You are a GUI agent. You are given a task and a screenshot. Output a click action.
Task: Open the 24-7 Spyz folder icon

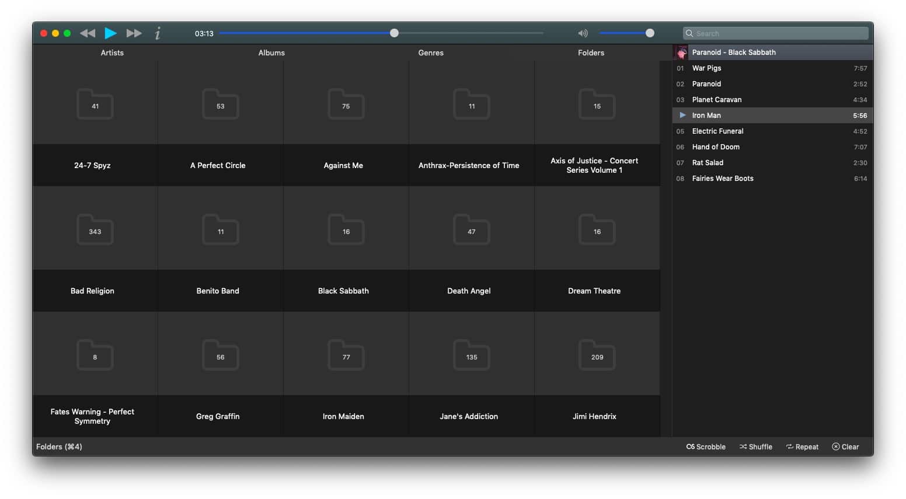point(95,104)
